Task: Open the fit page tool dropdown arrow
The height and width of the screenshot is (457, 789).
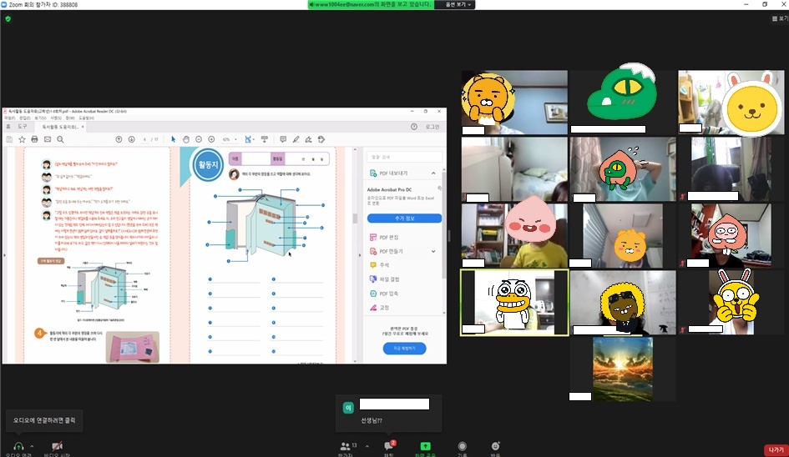Action: pos(253,140)
